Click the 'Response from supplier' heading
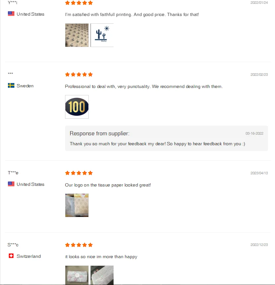The width and height of the screenshot is (275, 285). point(100,133)
